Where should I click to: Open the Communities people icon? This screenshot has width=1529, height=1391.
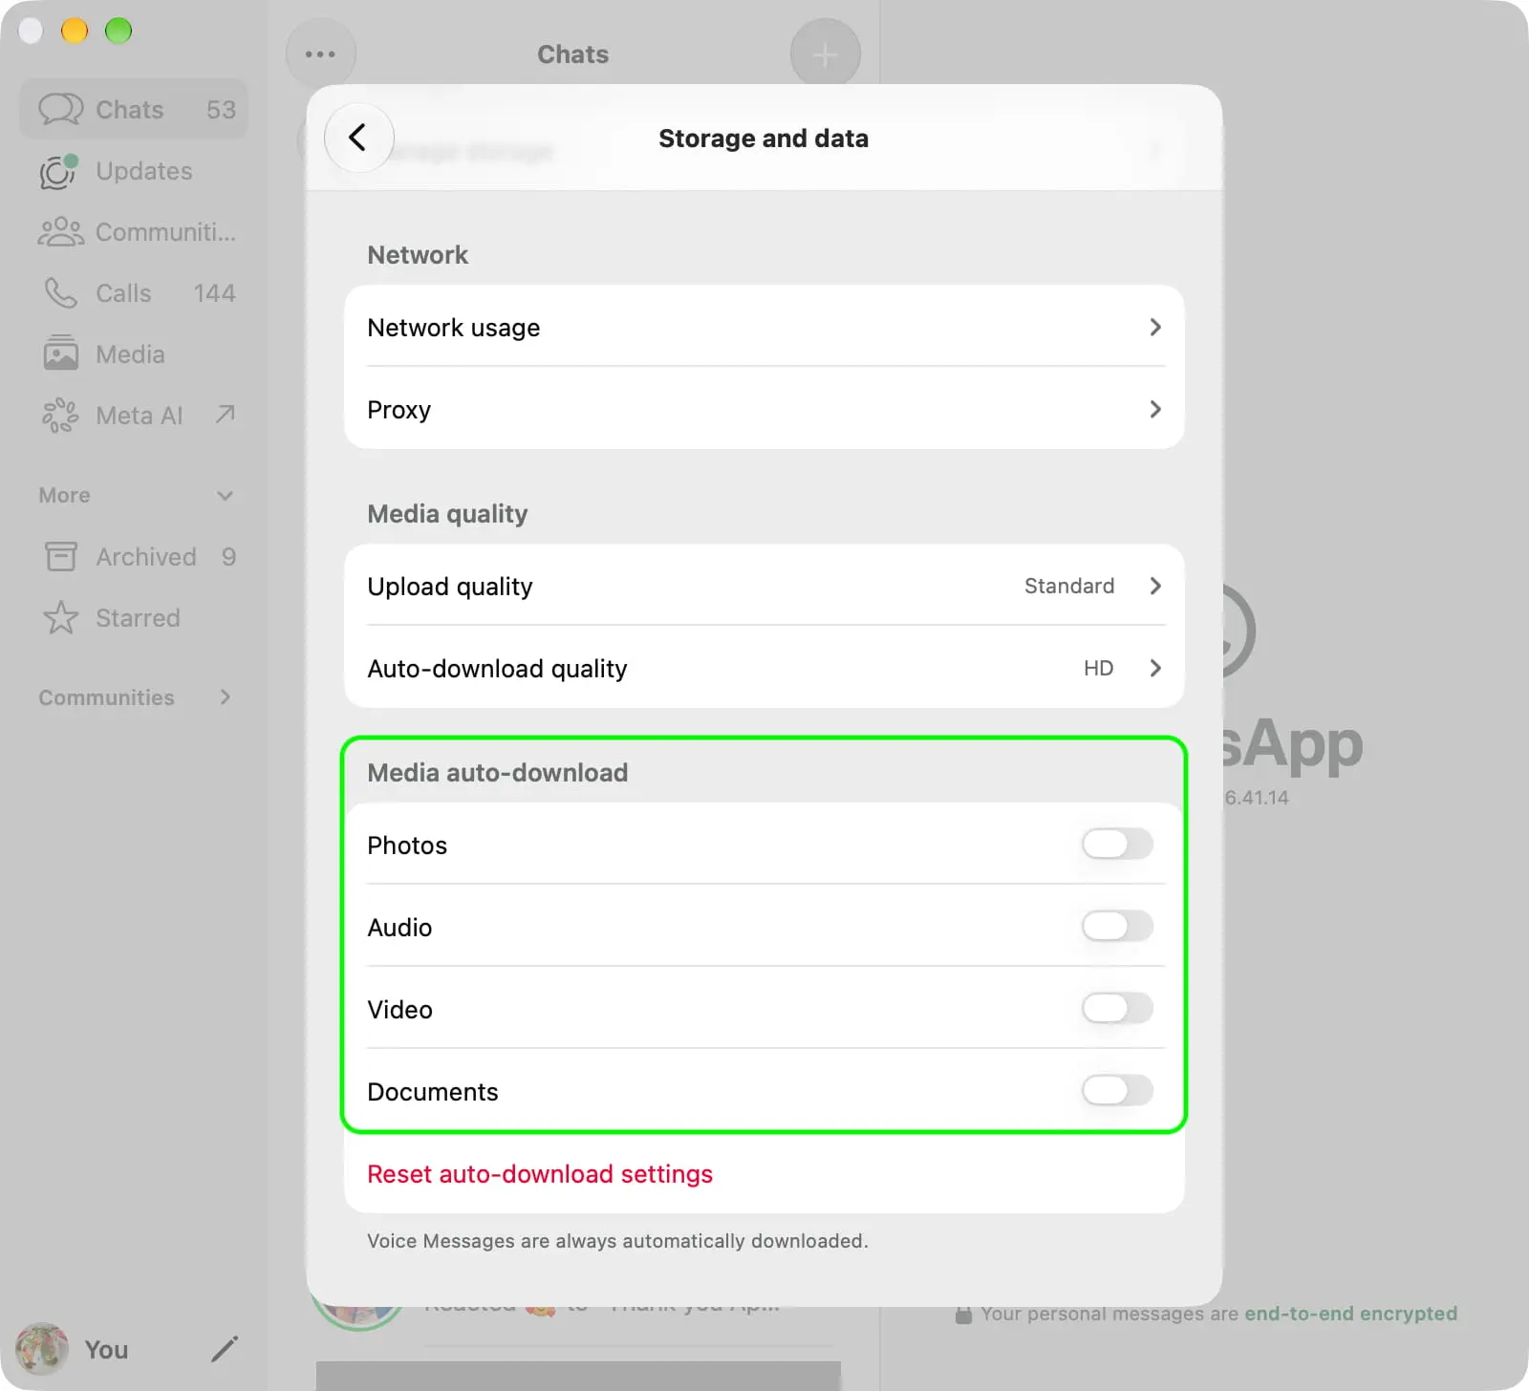(x=61, y=232)
